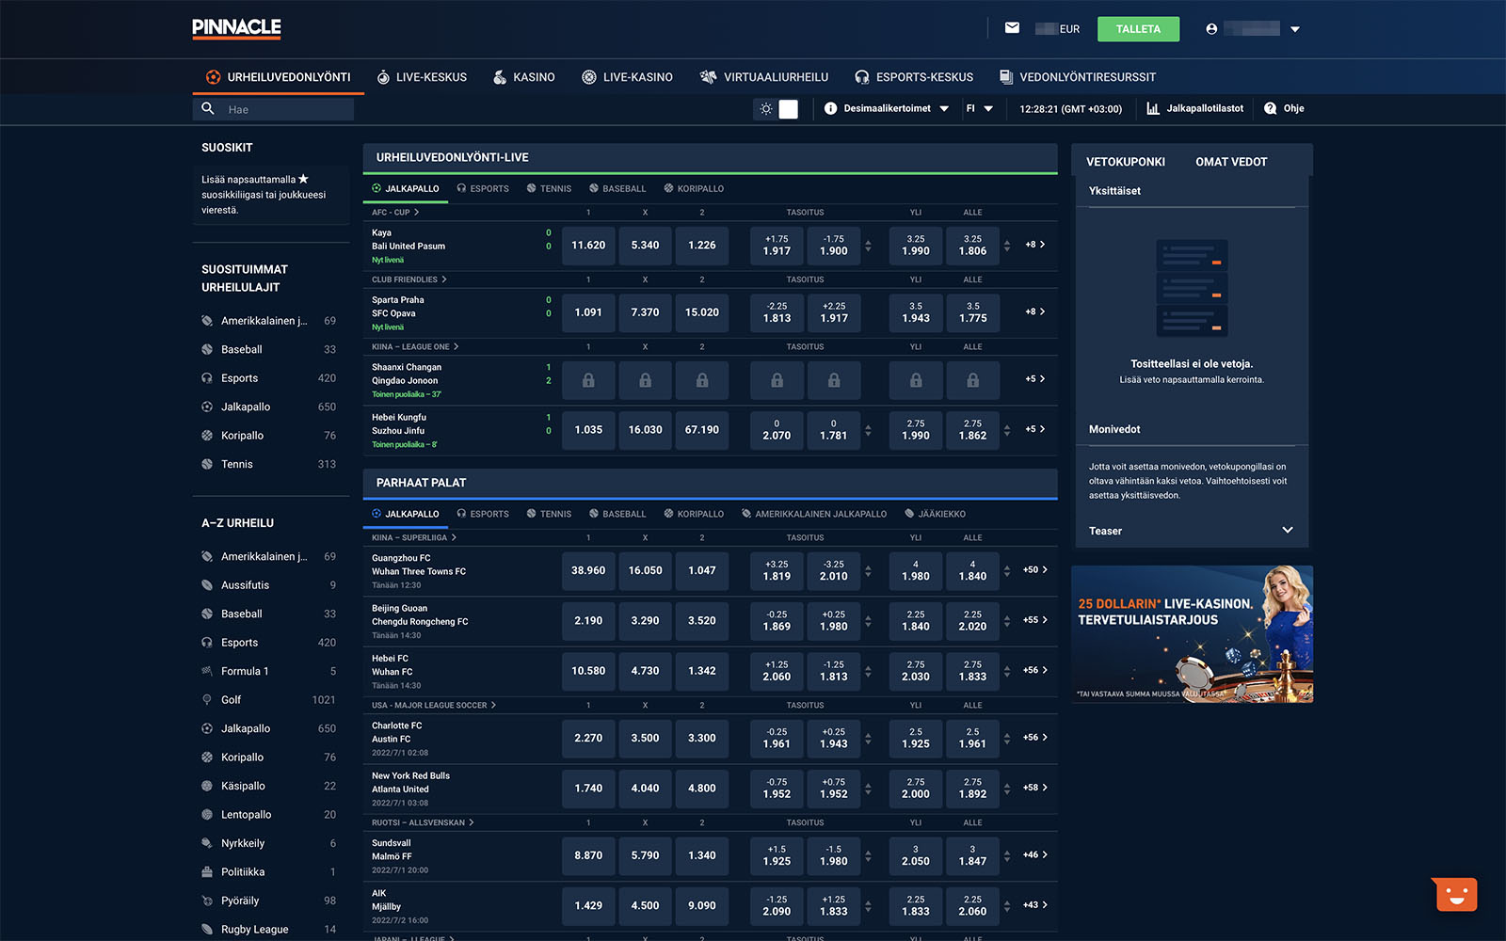Screen dimensions: 1506x941
Task: Open the Ohje help icon
Action: [x=1271, y=108]
